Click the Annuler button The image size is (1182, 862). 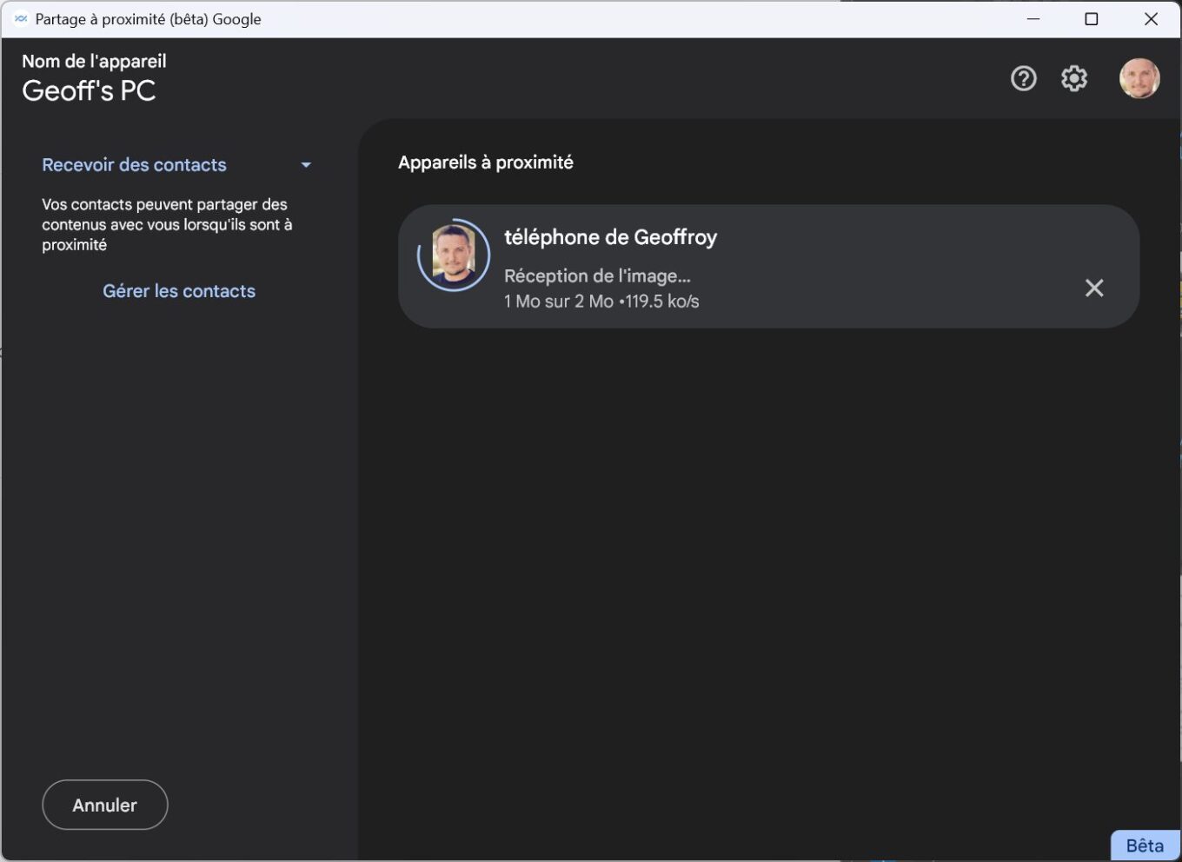pos(105,805)
